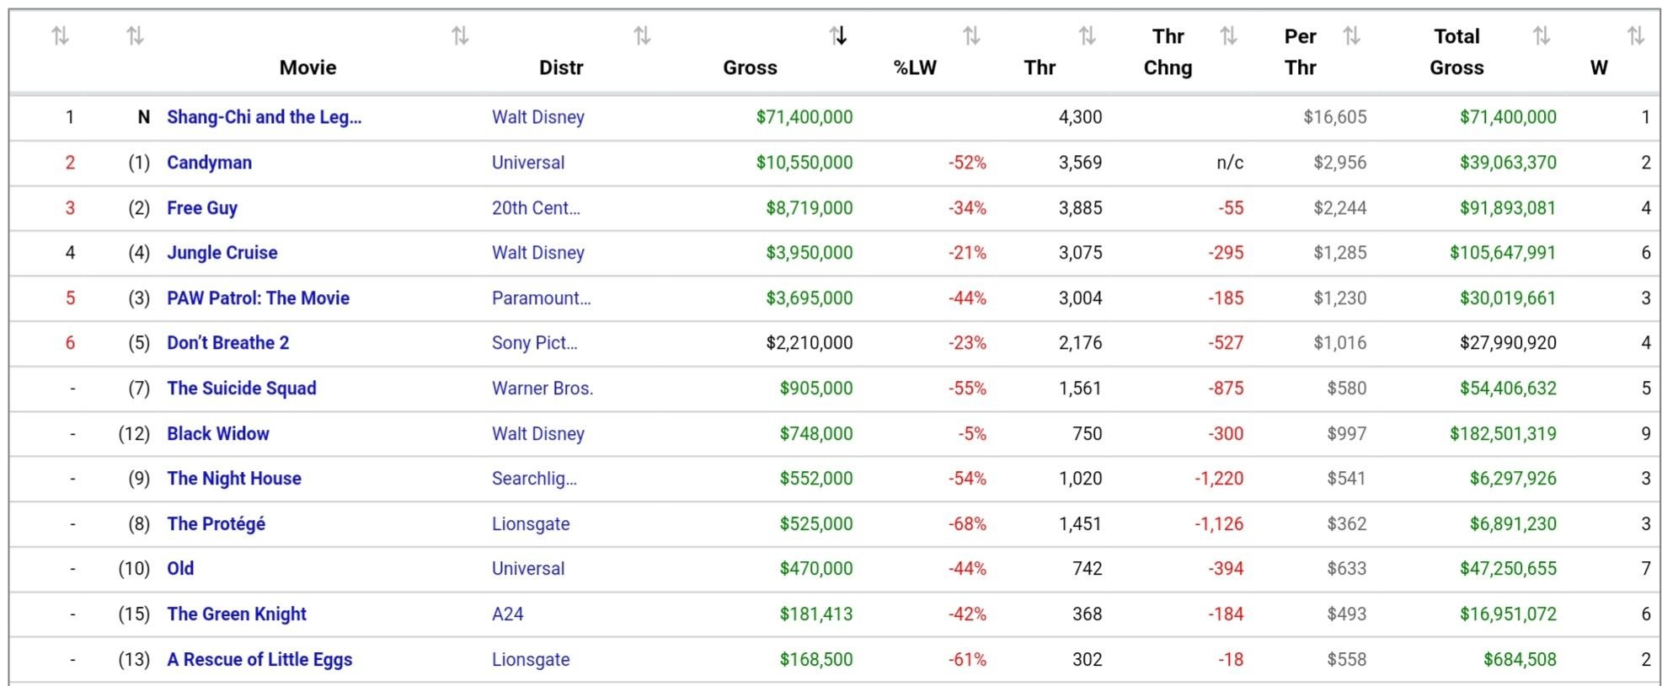Click sort icon beside Movie column header
The image size is (1662, 686).
459,35
